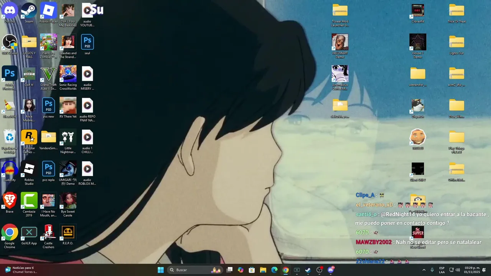Launch Plants vs Zombies shortcut
Image resolution: width=491 pixels, height=276 pixels.
[x=48, y=47]
